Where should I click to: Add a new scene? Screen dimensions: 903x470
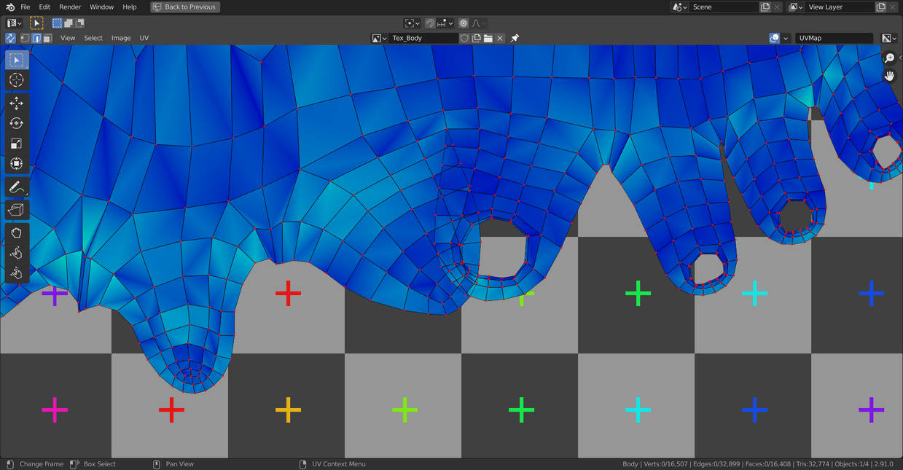click(x=765, y=7)
